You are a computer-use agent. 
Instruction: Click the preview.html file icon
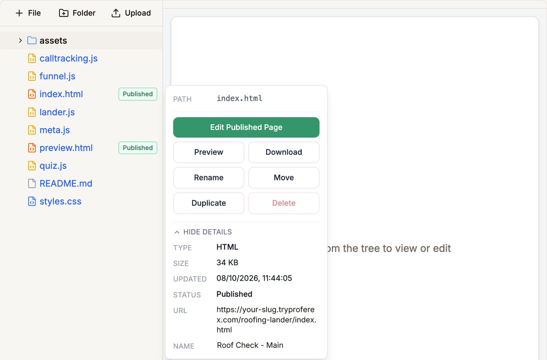[32, 148]
